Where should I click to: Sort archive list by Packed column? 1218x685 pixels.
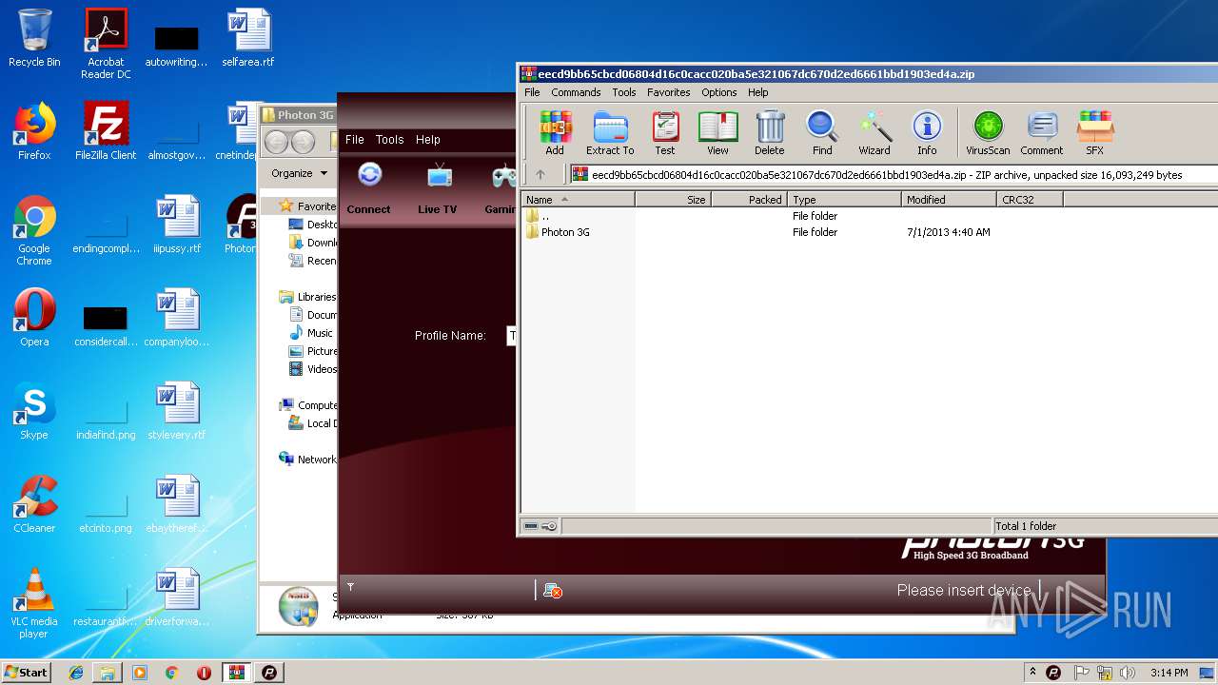(x=750, y=200)
